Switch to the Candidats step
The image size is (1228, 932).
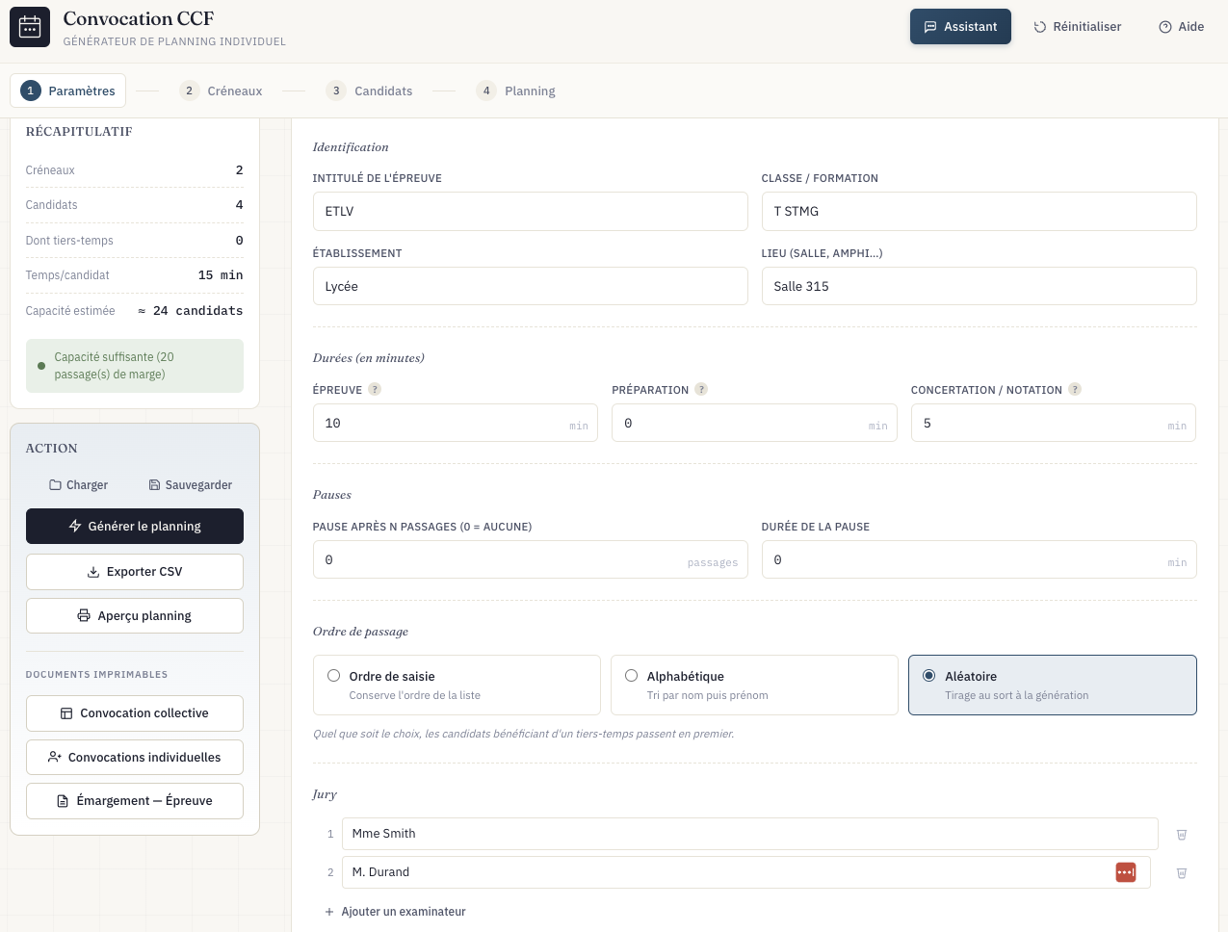click(369, 91)
